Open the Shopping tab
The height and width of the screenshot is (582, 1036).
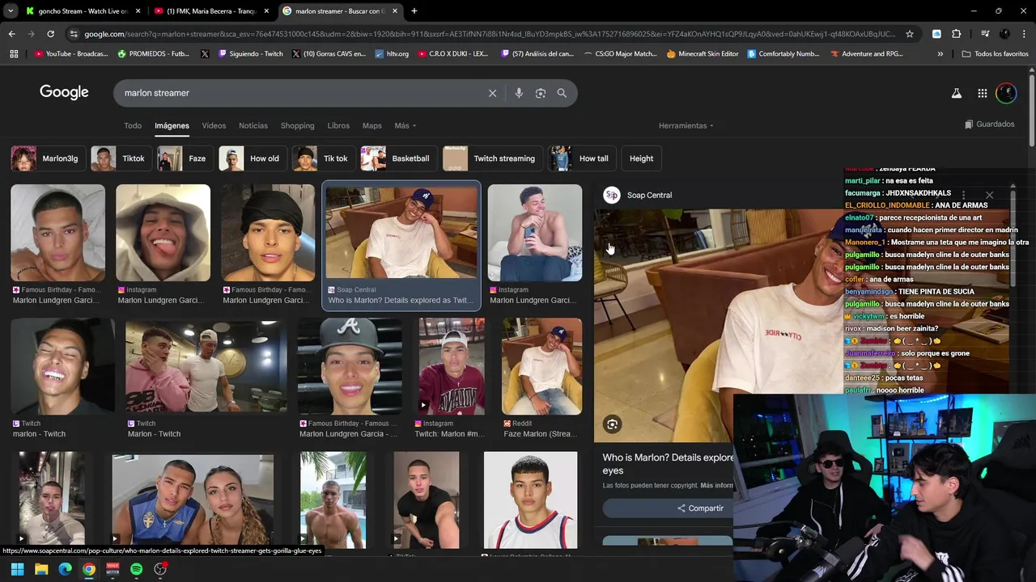coord(297,125)
